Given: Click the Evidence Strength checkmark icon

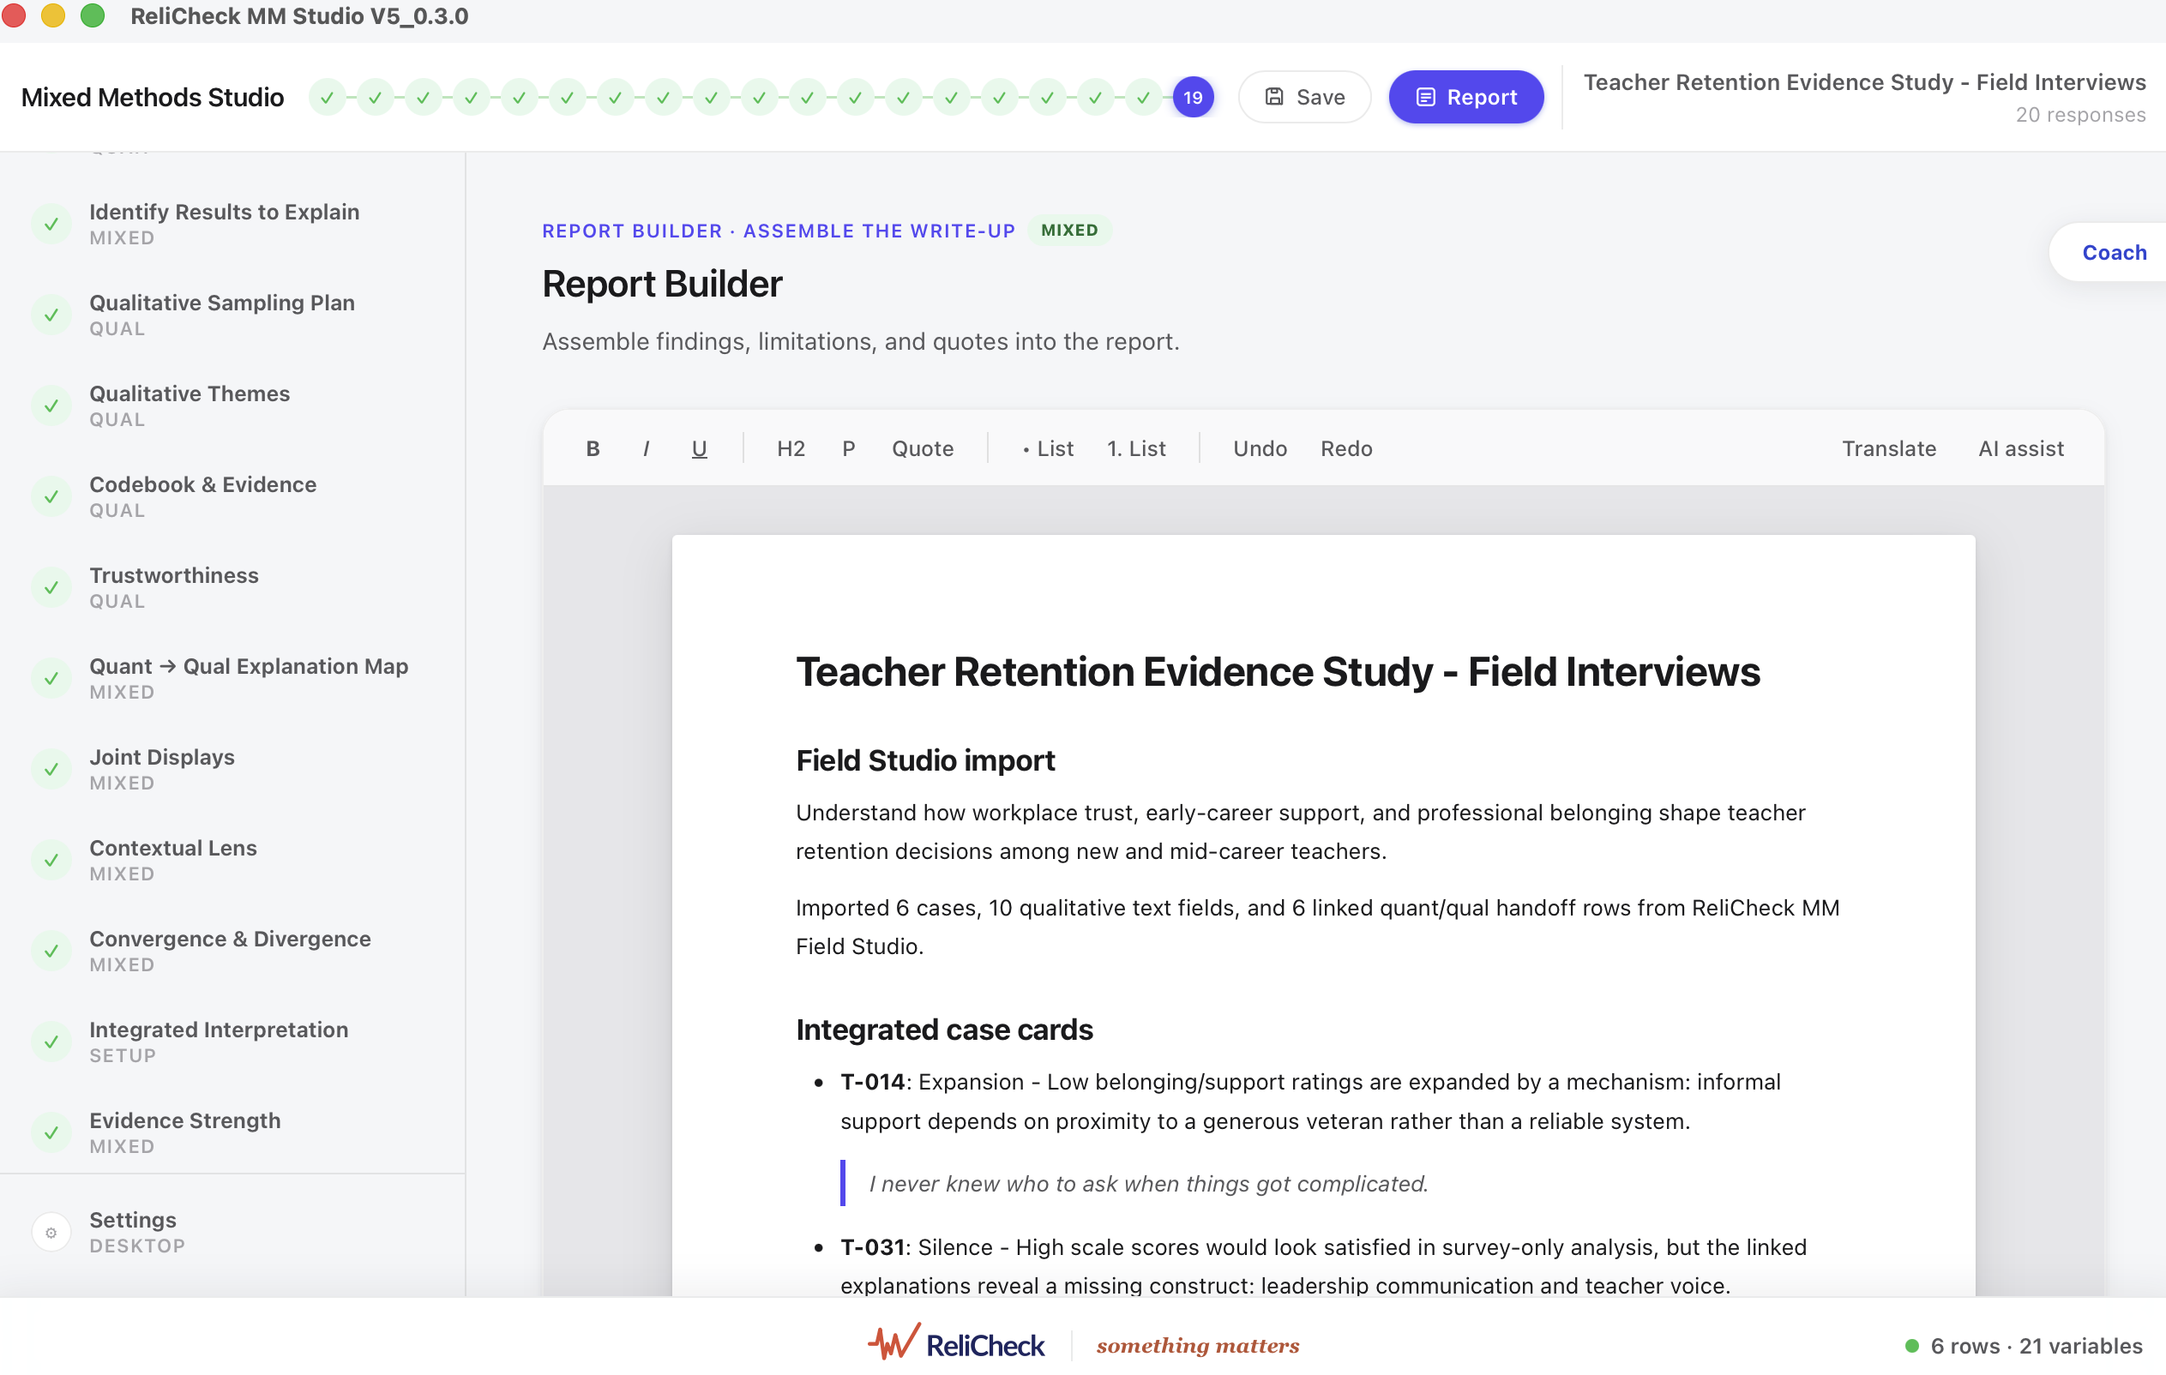Looking at the screenshot, I should 51,1132.
